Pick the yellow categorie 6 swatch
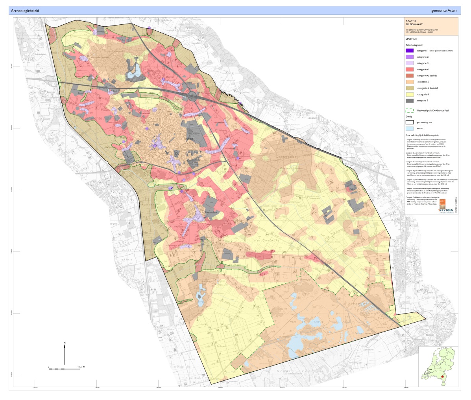 pyautogui.click(x=410, y=95)
